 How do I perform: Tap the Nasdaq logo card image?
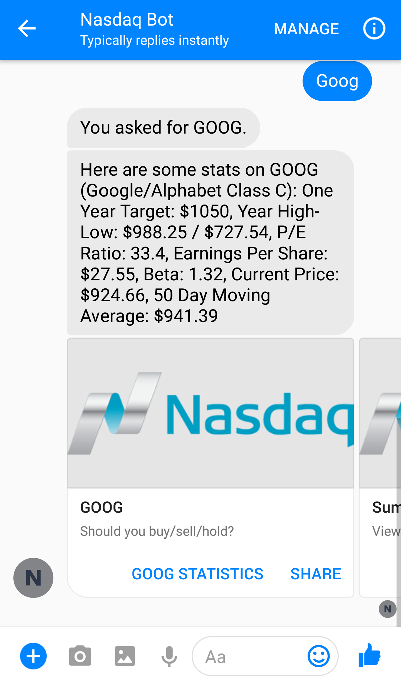210,413
